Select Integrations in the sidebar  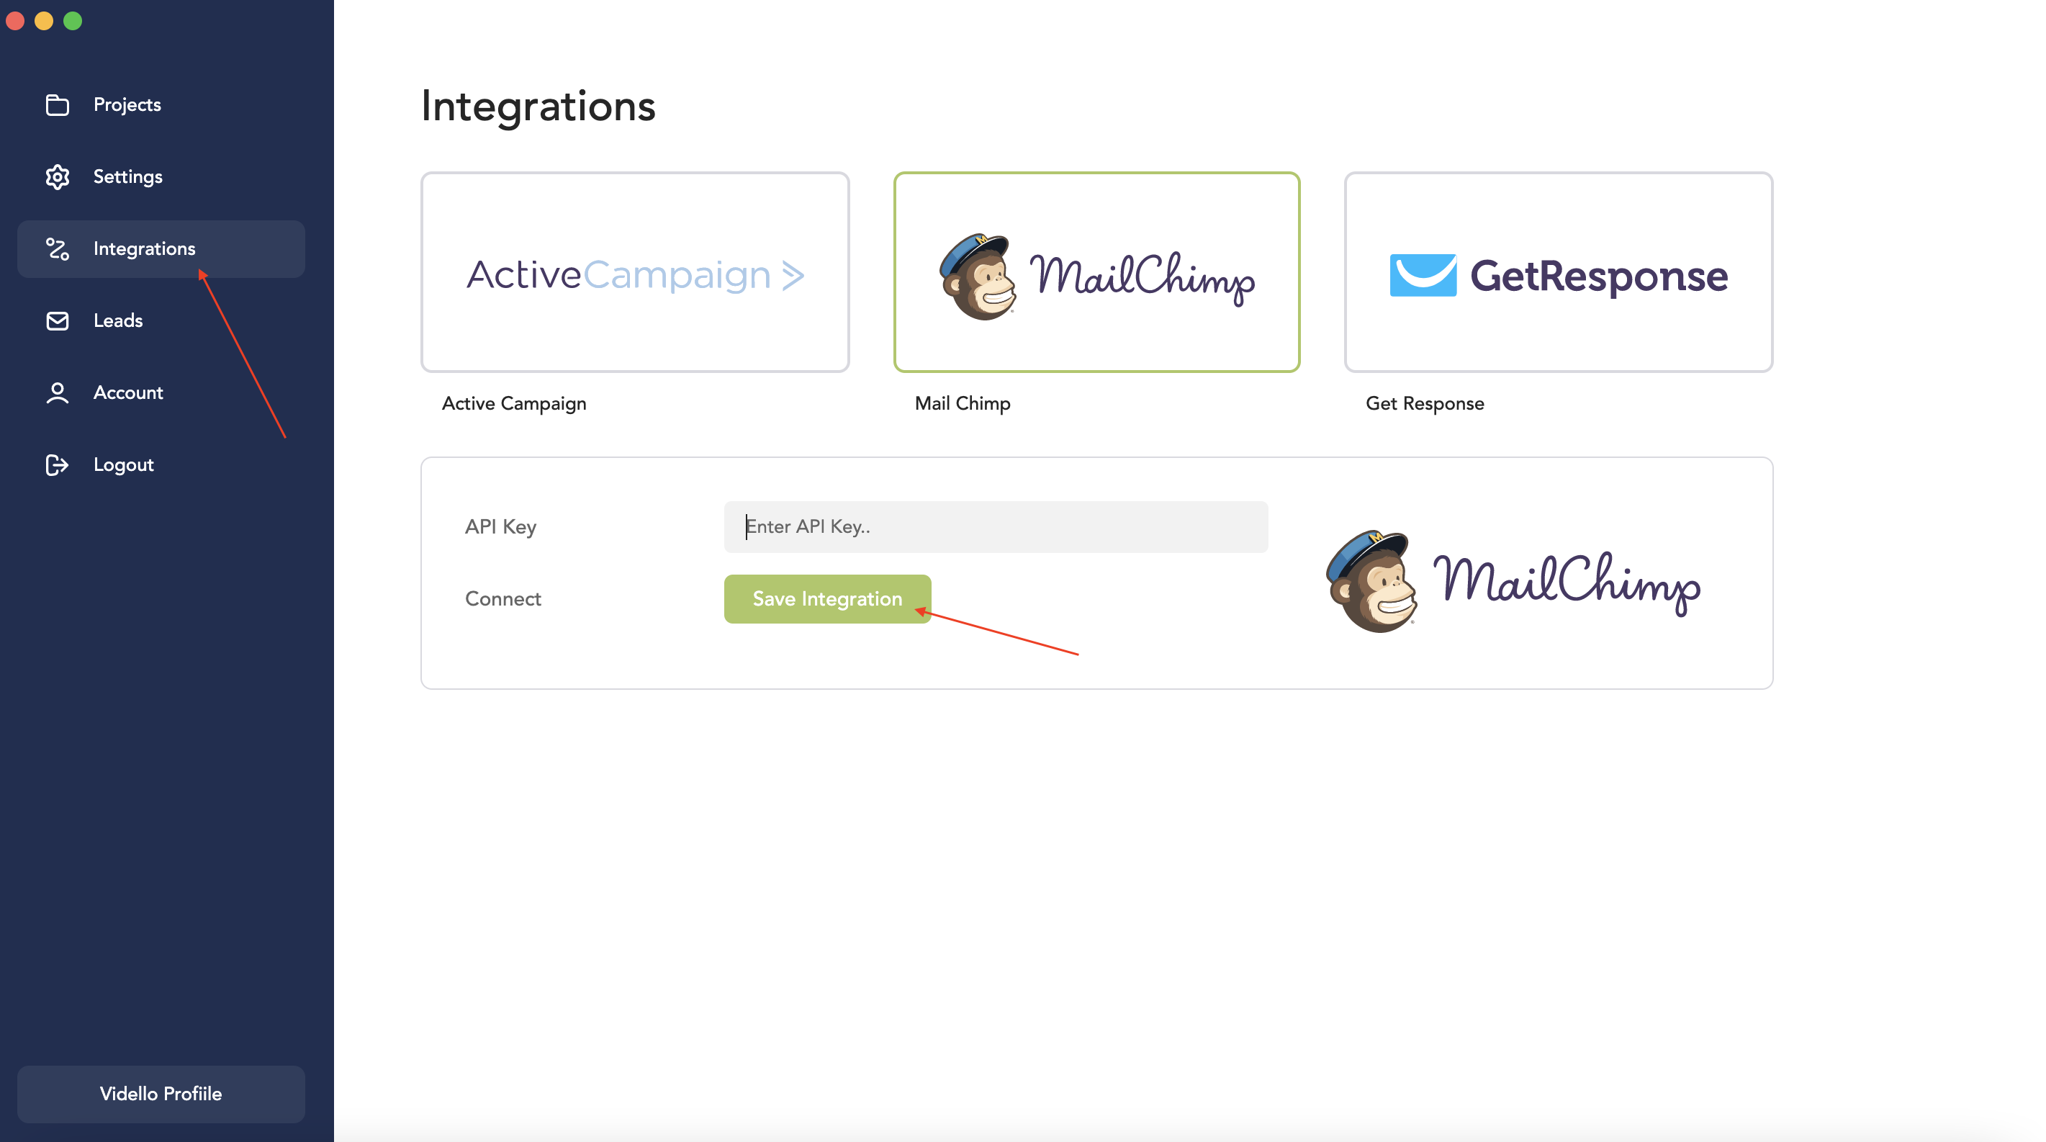161,249
